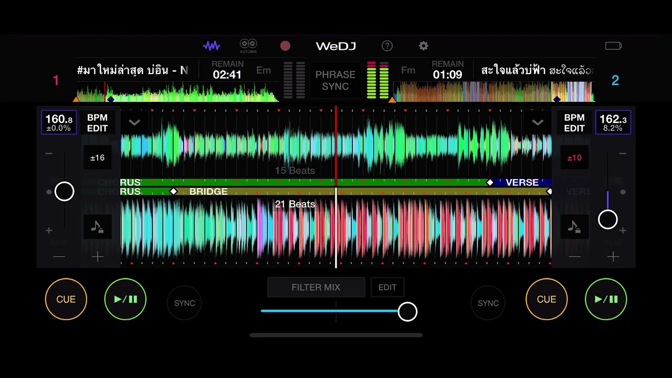
Task: Click deck 2 key Fm
Action: pyautogui.click(x=408, y=70)
